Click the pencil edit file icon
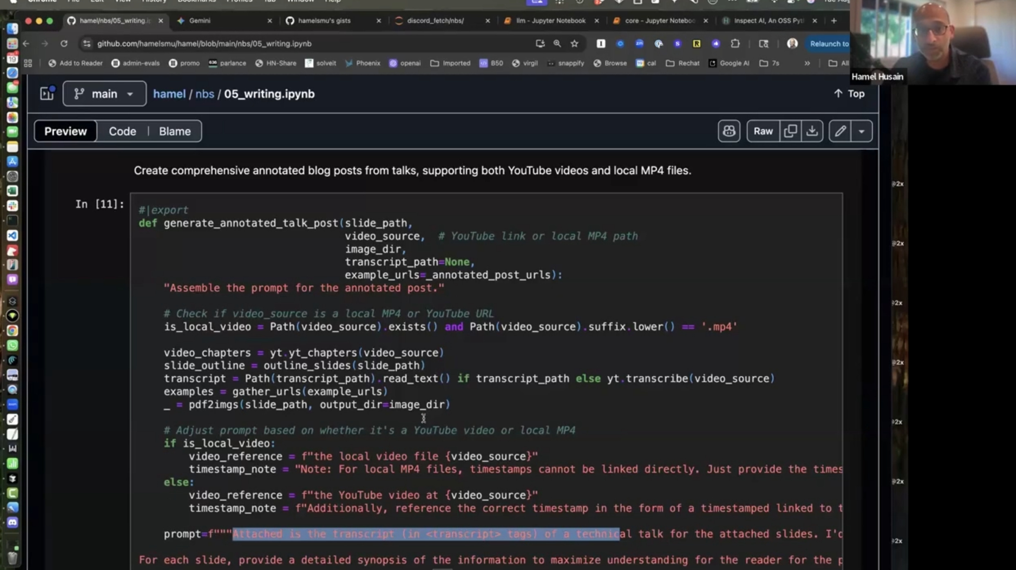This screenshot has height=570, width=1016. (x=840, y=131)
